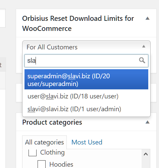The image size is (159, 168).
Task: Click the category list scroll-up arrow
Action: (146, 154)
